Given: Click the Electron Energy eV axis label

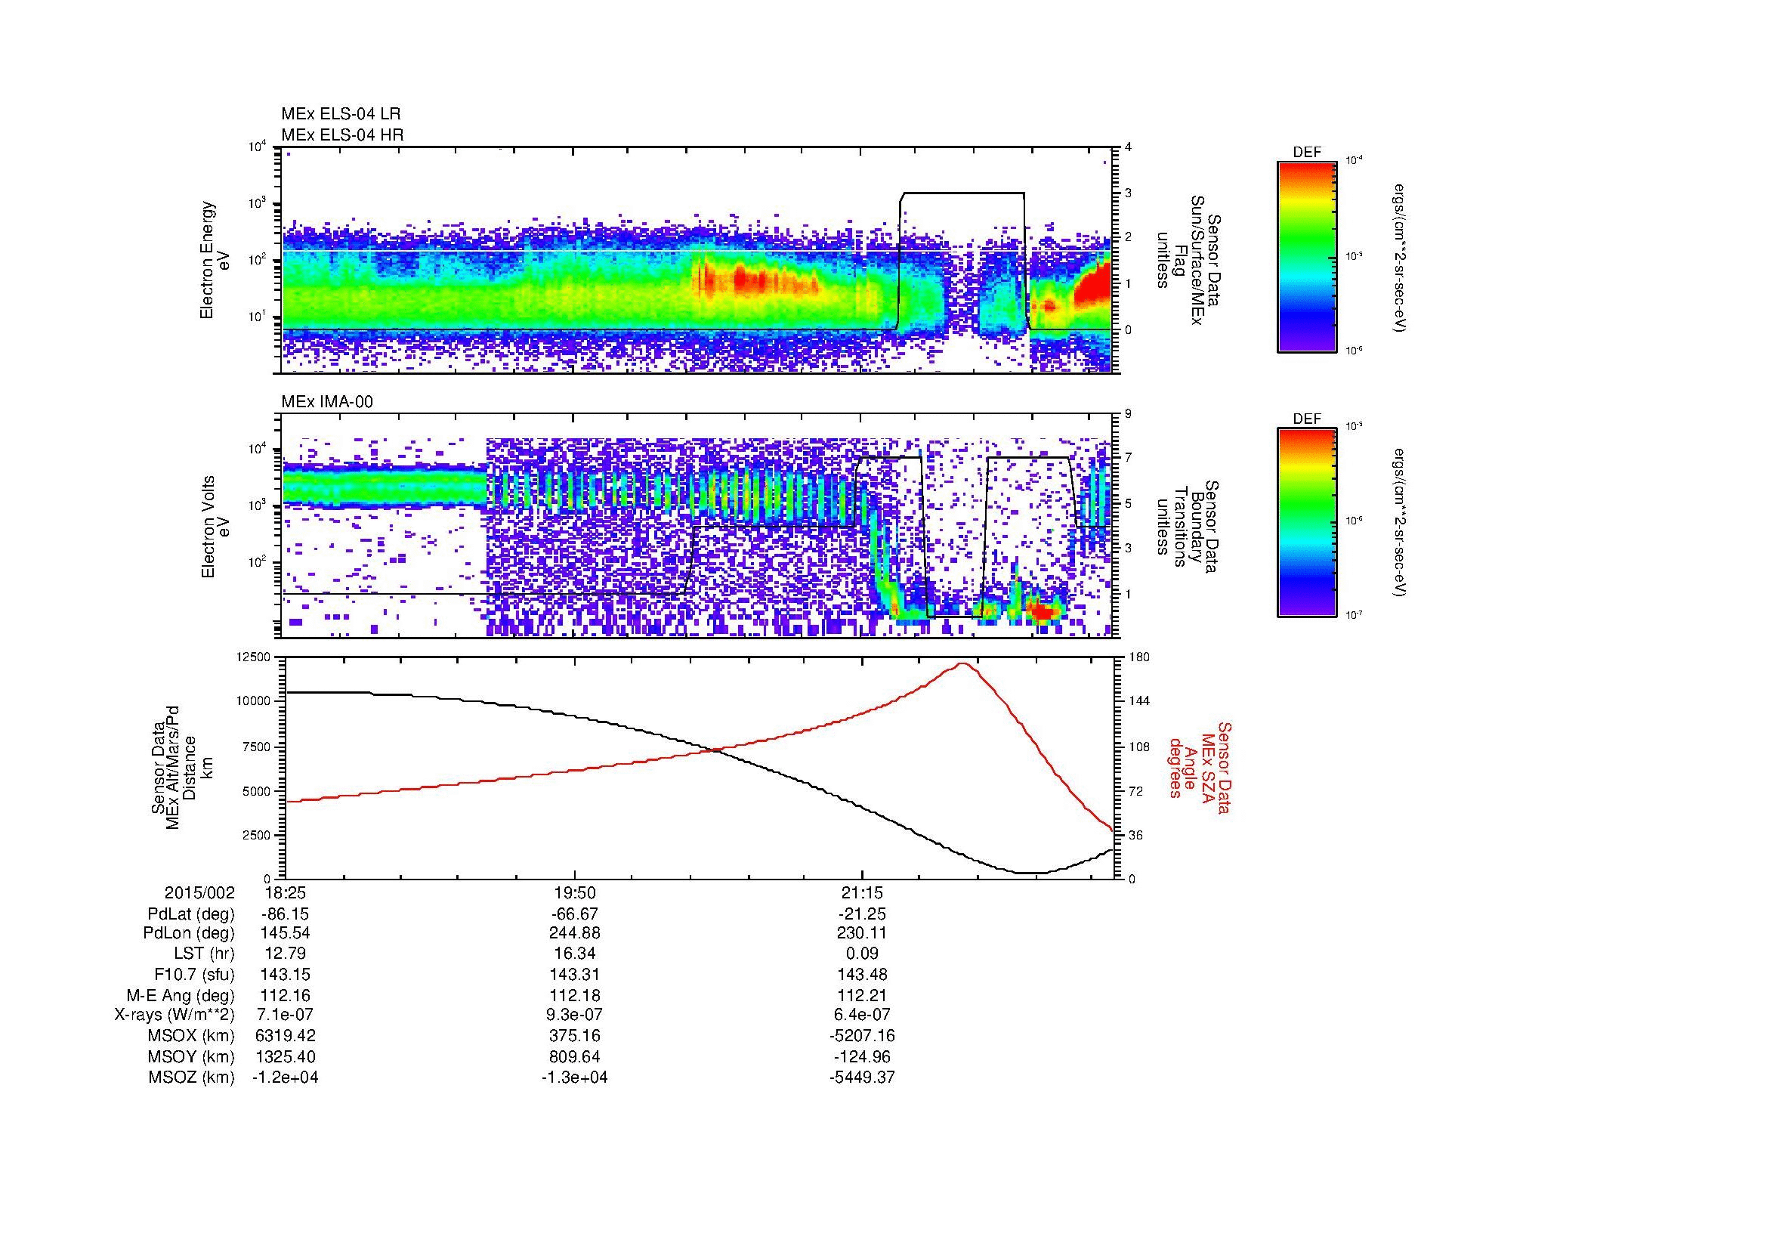Looking at the screenshot, I should pyautogui.click(x=215, y=260).
